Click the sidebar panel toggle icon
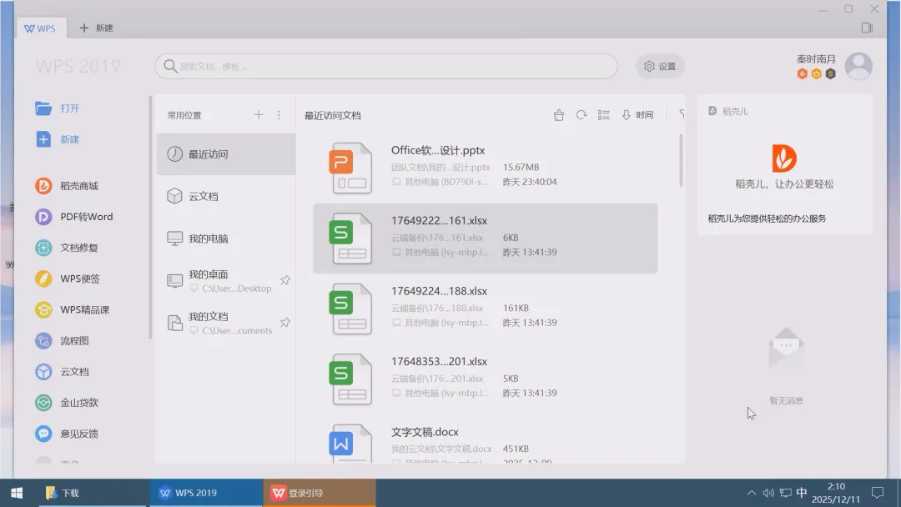The height and width of the screenshot is (507, 901). [x=867, y=28]
